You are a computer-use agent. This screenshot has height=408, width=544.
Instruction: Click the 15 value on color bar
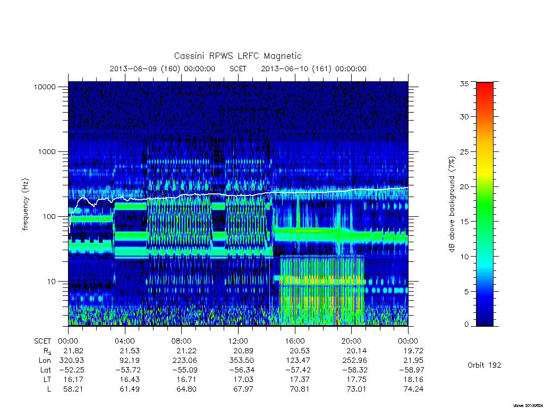[464, 222]
